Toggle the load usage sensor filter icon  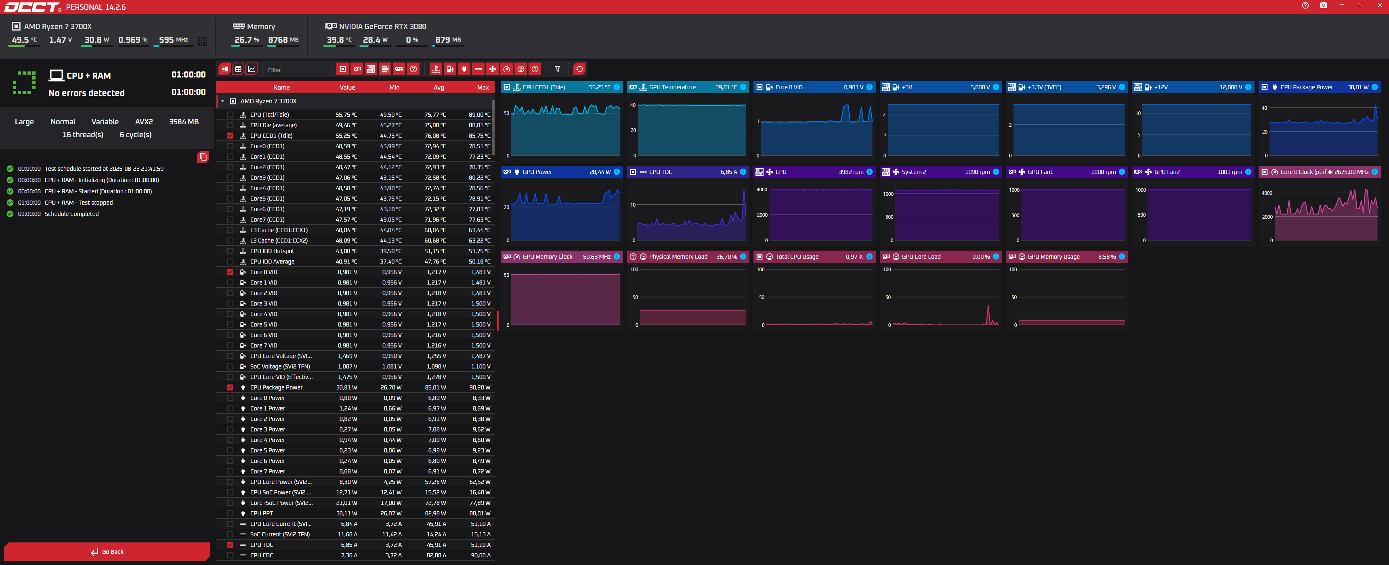point(520,69)
